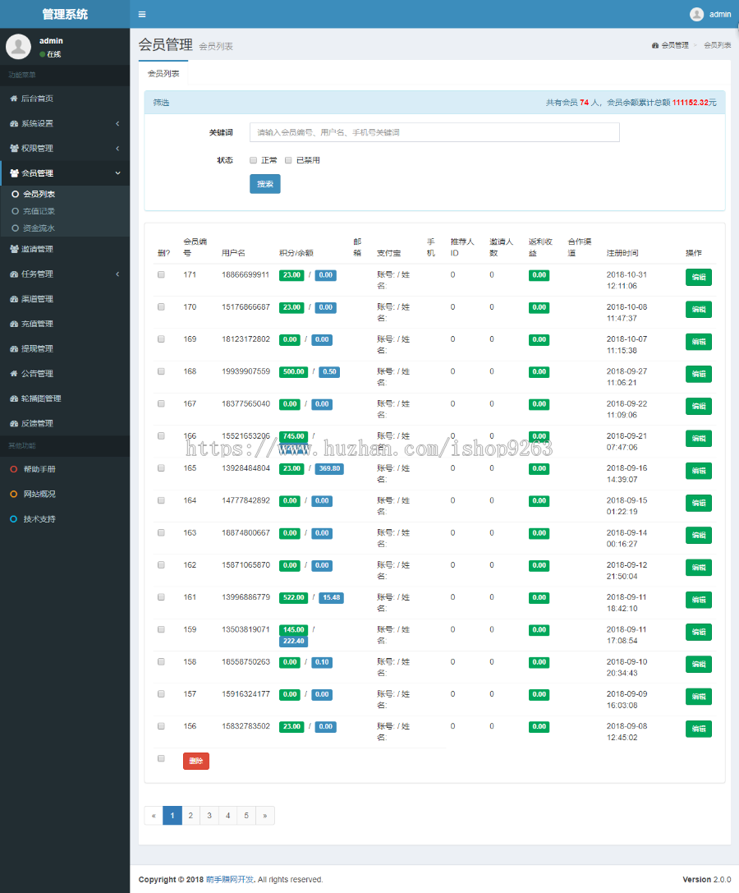This screenshot has height=893, width=739.
Task: Click the blue 搜索 button
Action: tap(264, 184)
